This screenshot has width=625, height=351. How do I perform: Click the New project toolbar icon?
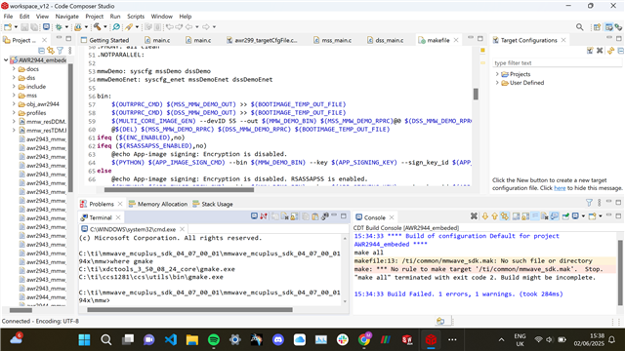(8, 27)
